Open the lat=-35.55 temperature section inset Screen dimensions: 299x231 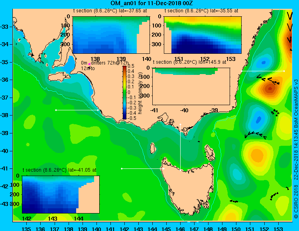pyautogui.click(x=203, y=35)
